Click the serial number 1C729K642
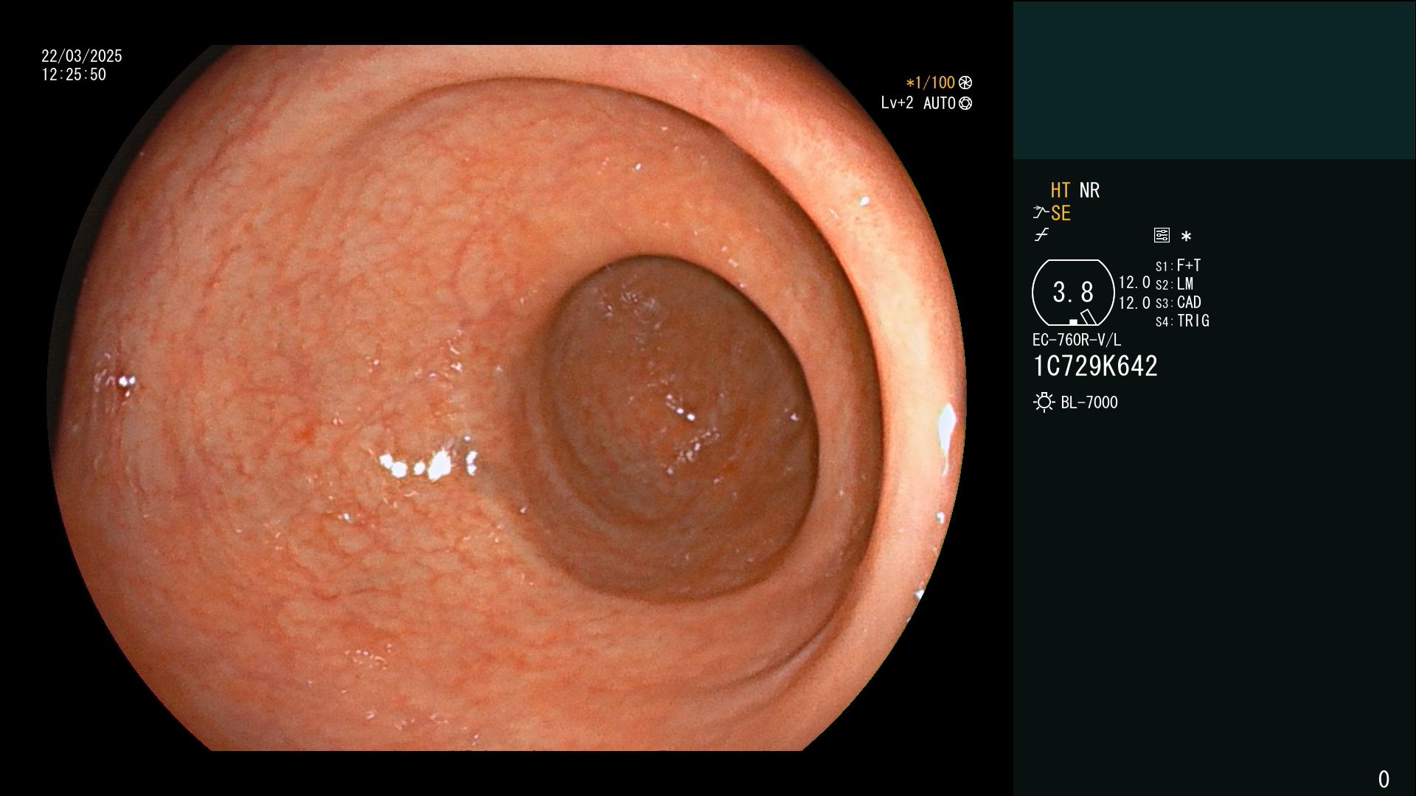The image size is (1416, 796). click(x=1095, y=366)
